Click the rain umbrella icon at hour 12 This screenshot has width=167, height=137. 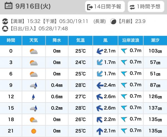pyautogui.click(x=34, y=97)
